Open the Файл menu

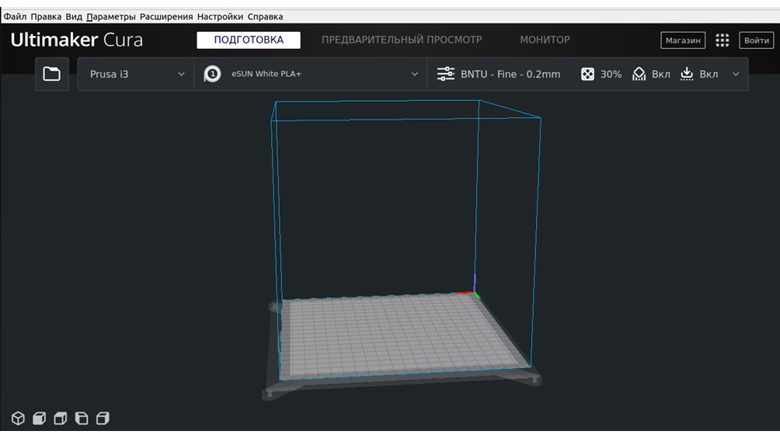(15, 16)
